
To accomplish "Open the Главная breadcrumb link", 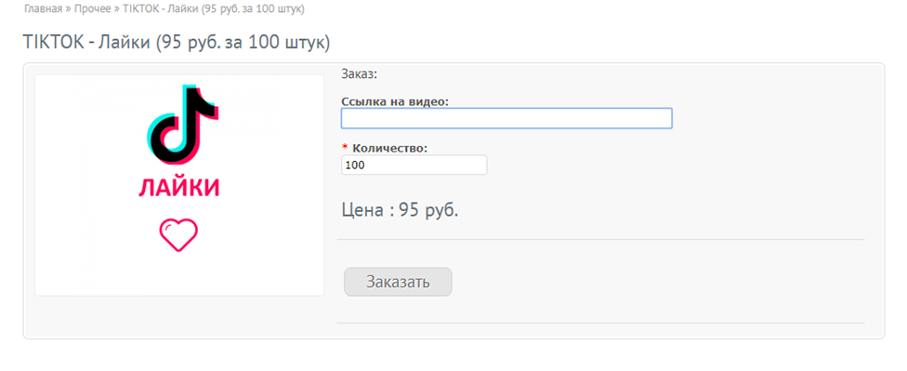I will click(43, 9).
